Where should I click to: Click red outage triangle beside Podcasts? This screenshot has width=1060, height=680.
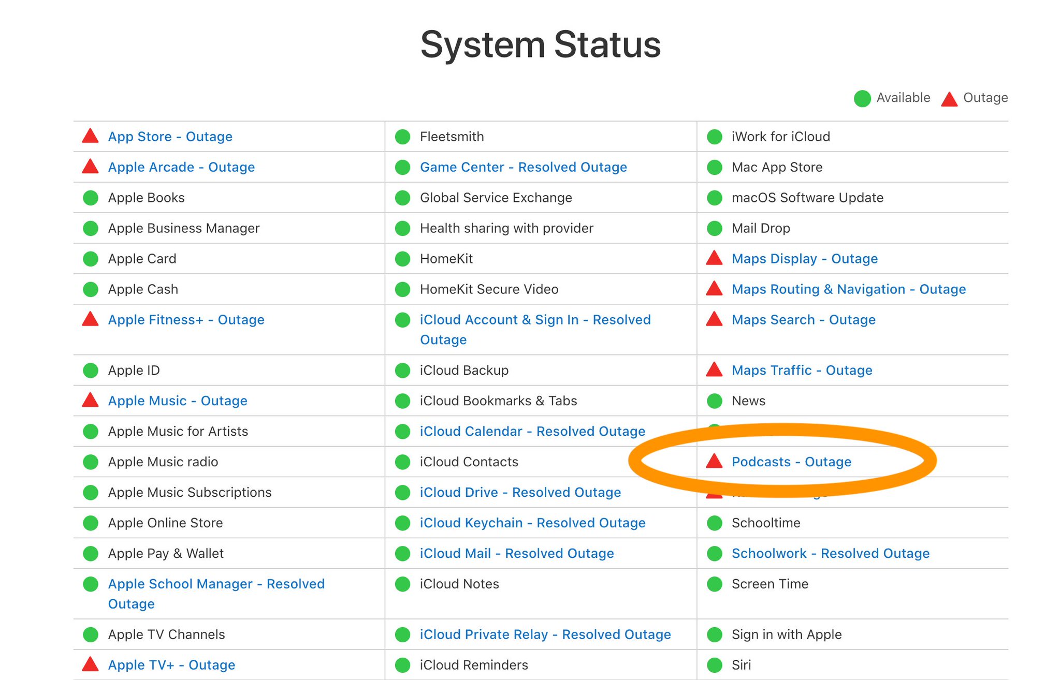714,461
